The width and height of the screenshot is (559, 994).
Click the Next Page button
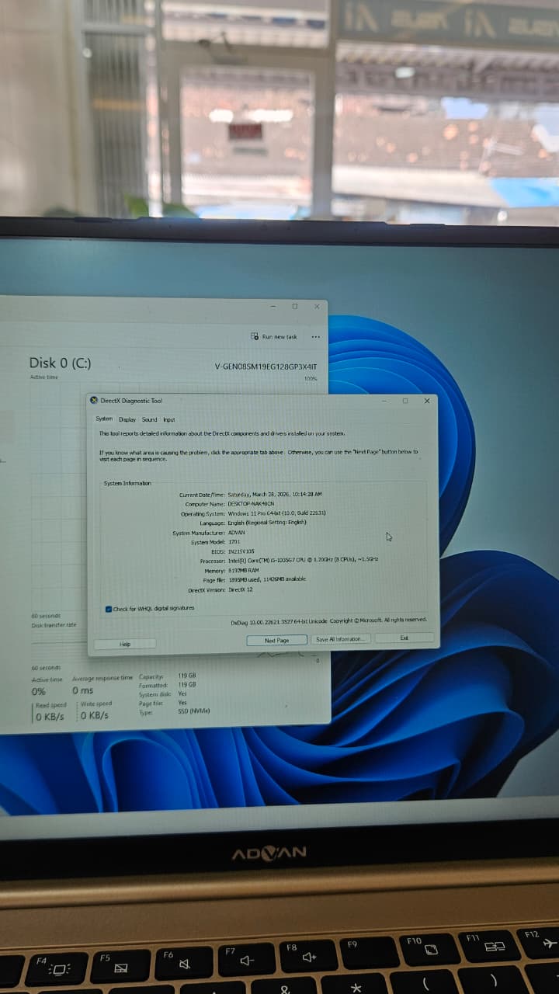tap(276, 640)
